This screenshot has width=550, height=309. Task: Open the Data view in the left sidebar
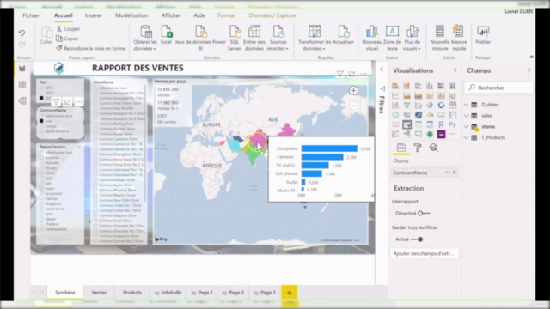pyautogui.click(x=22, y=84)
